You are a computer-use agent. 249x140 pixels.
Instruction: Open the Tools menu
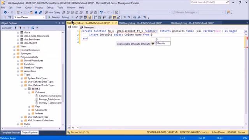(60, 7)
